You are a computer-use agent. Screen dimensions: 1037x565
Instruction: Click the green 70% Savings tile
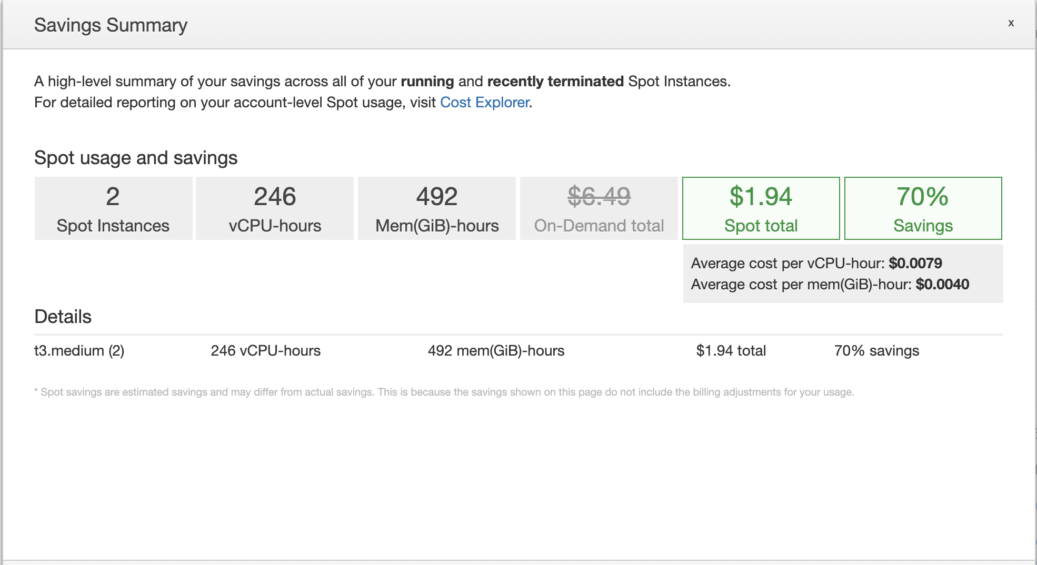coord(923,208)
